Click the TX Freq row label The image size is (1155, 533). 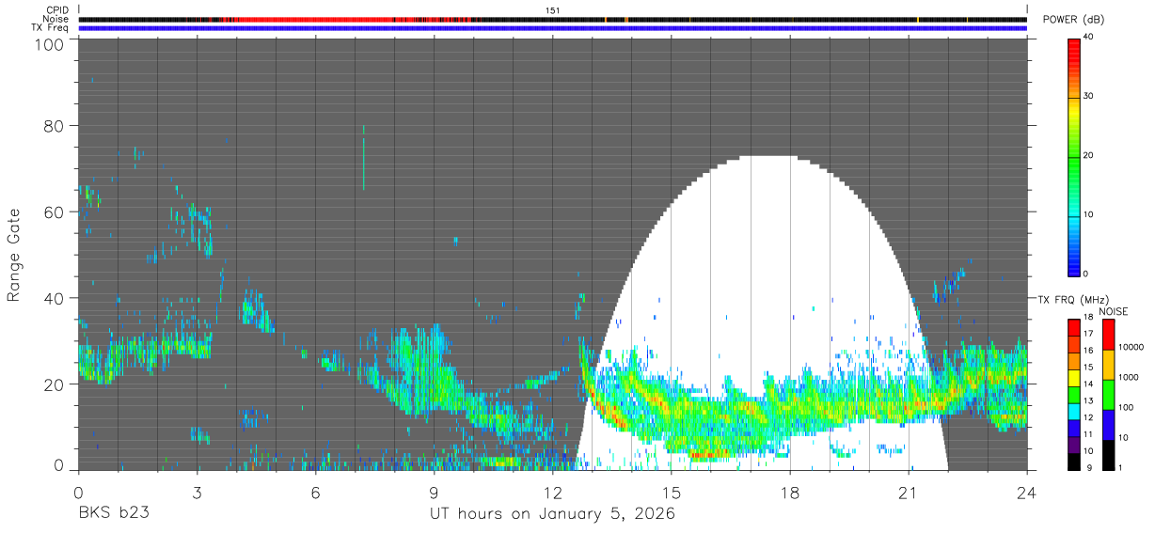coord(50,27)
